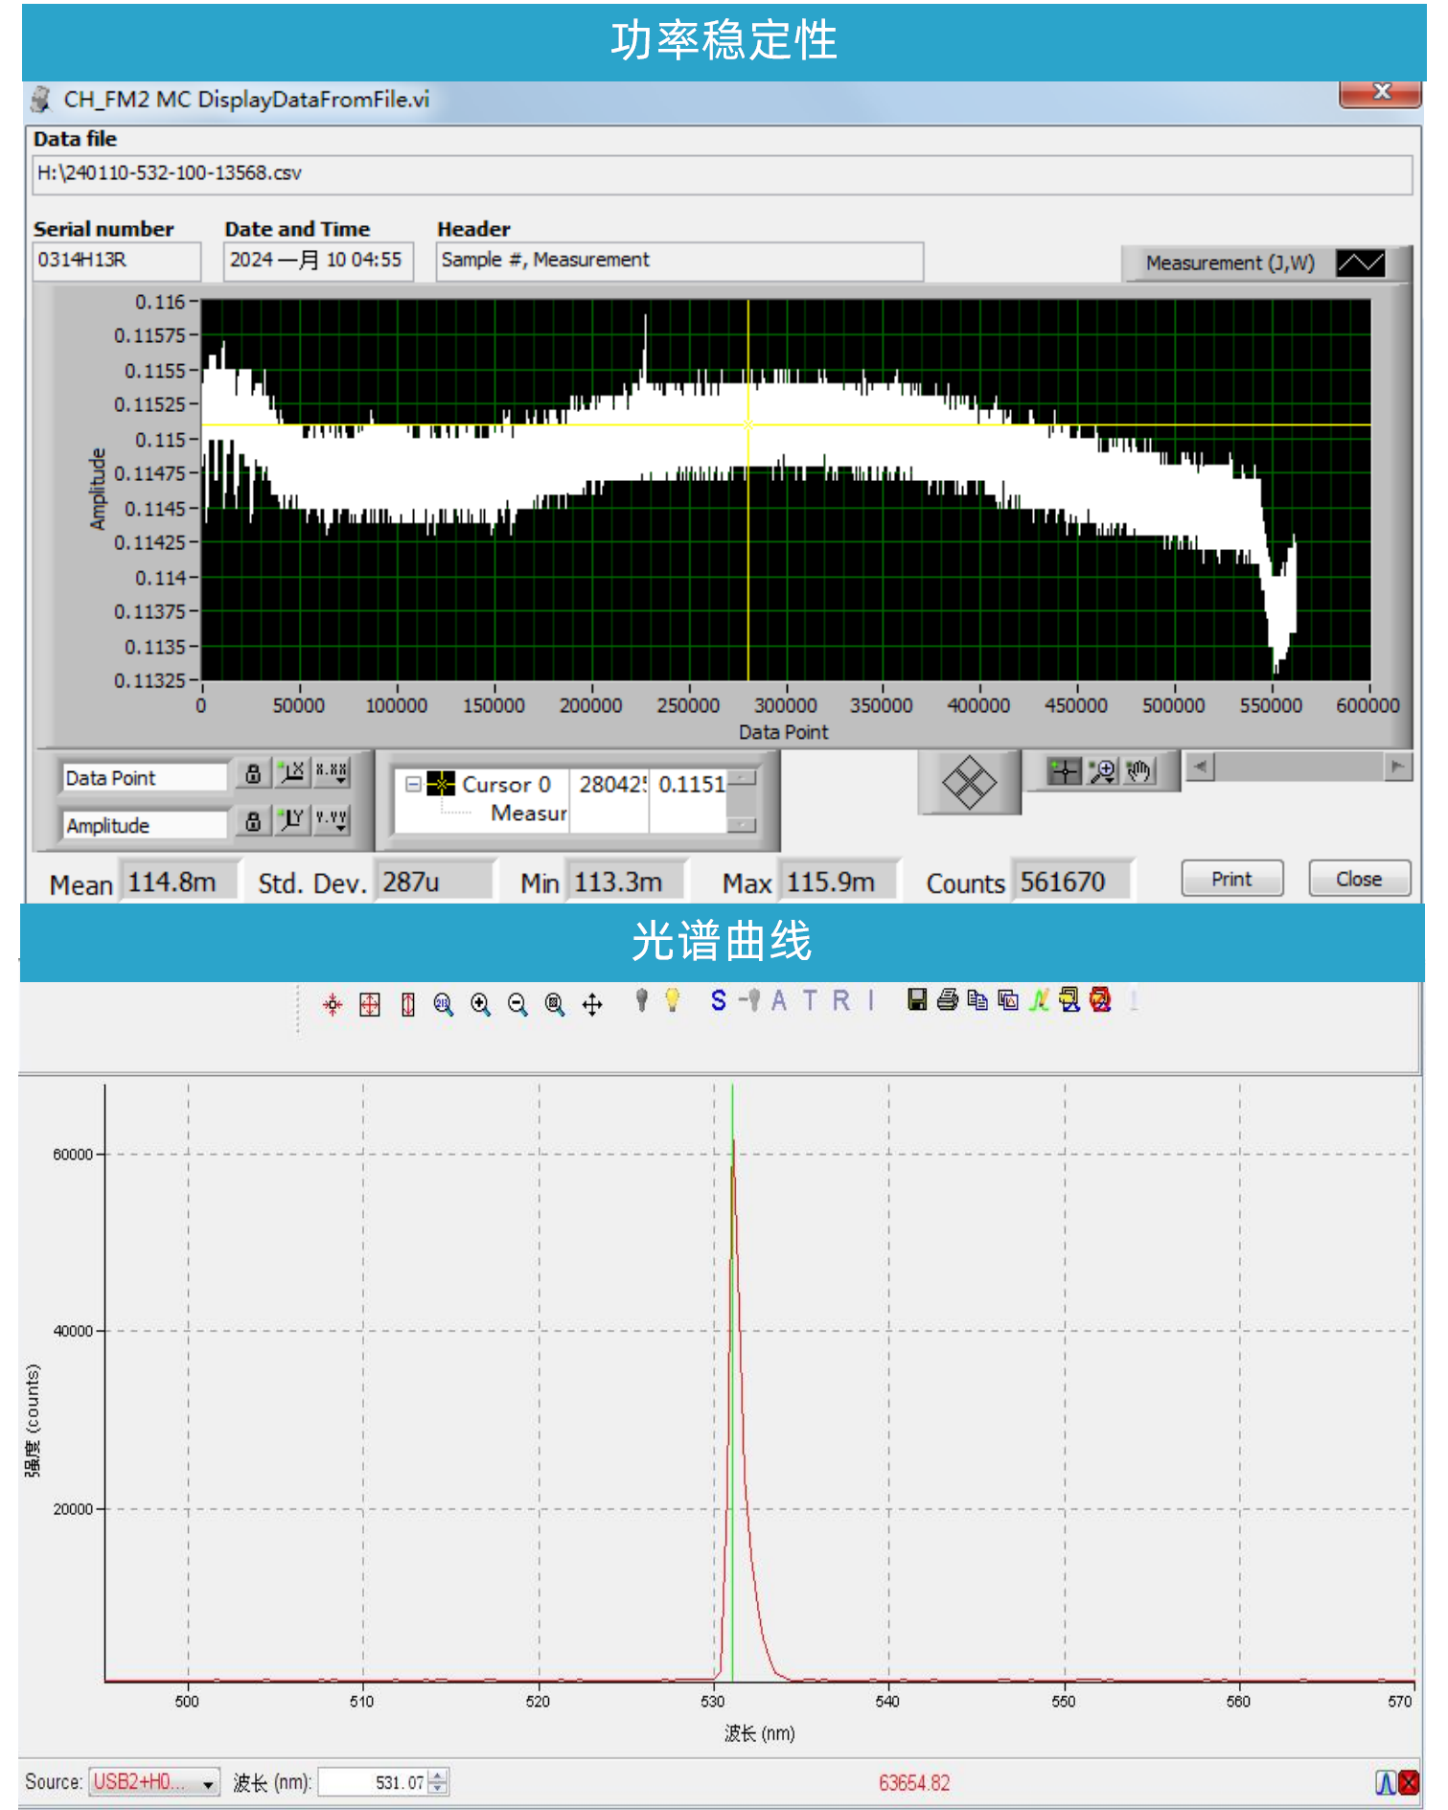
Task: Click the graph scrollbar left arrow
Action: coord(1200,767)
